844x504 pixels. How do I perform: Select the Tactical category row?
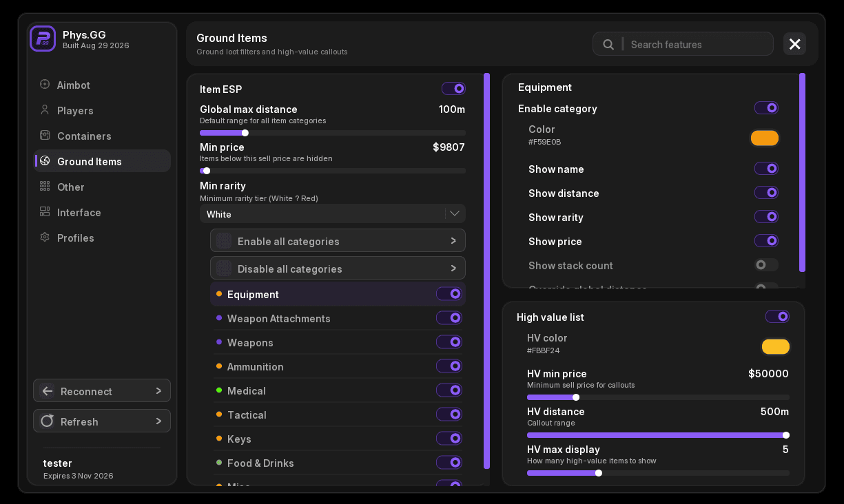(338, 414)
